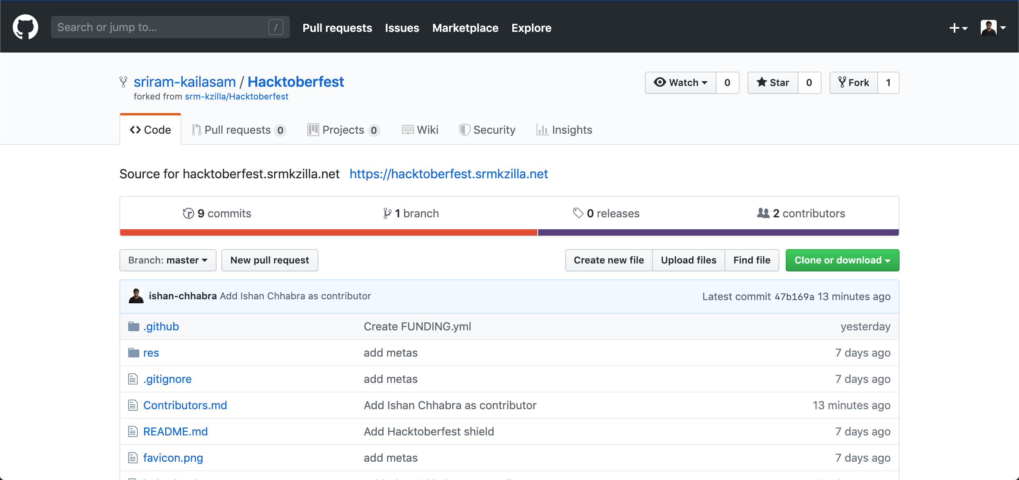Click the commits history clock icon
The image size is (1019, 480).
[188, 213]
